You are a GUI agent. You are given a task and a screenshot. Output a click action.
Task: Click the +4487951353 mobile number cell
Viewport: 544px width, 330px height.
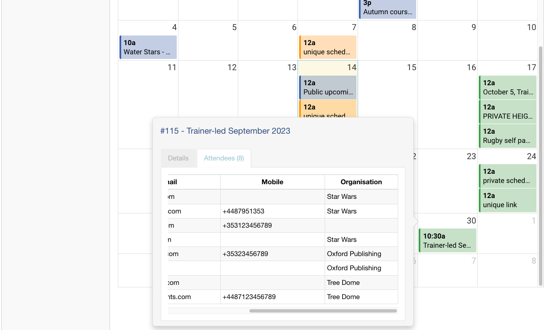pos(272,211)
